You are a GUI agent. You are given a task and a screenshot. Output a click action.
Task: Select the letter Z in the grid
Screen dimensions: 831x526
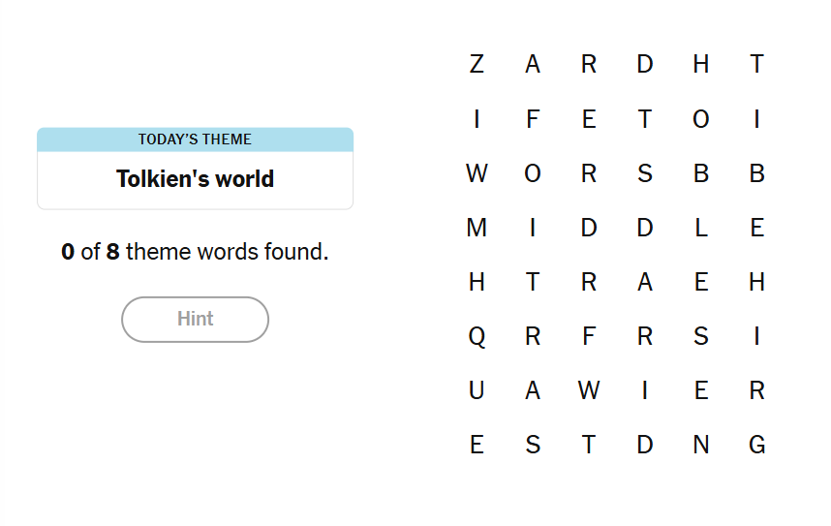[477, 65]
